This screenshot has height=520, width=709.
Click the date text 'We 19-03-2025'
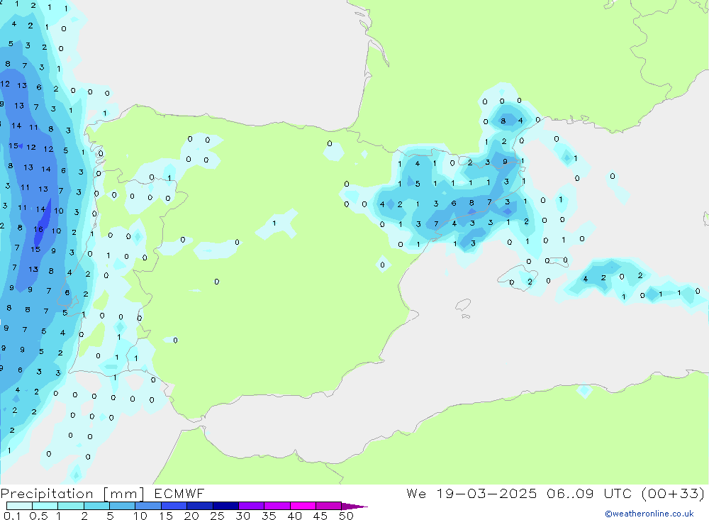[471, 494]
